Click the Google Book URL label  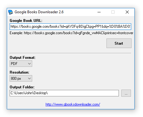pos(26,21)
